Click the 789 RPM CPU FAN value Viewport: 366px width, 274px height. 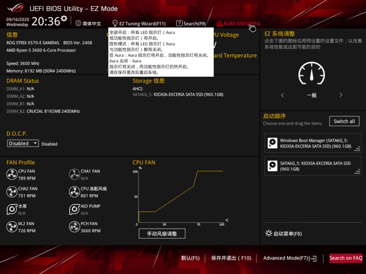27,178
